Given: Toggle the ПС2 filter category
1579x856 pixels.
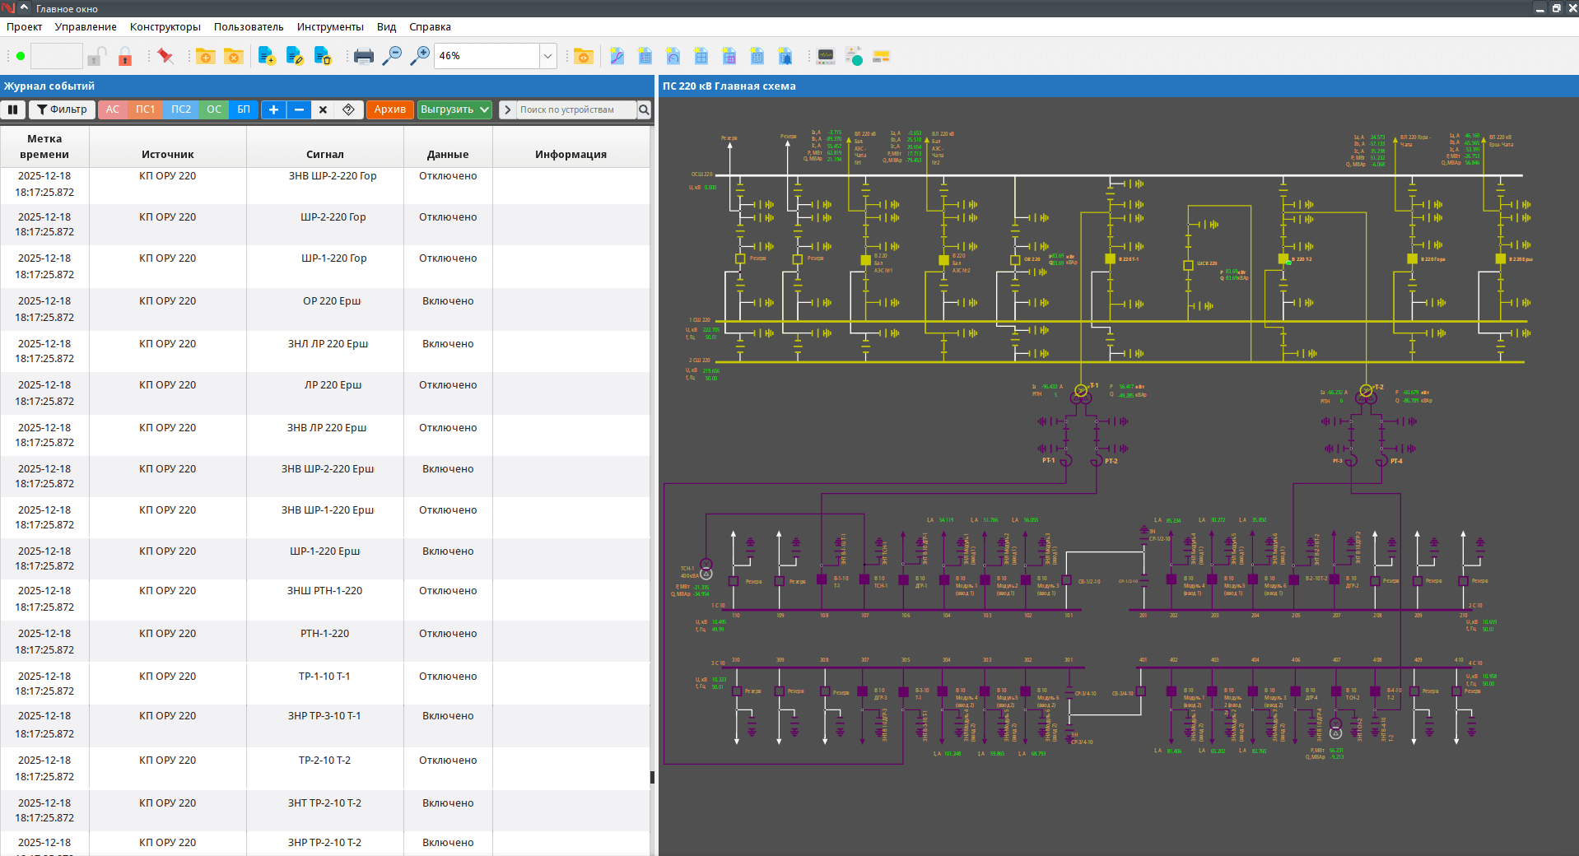Looking at the screenshot, I should [180, 109].
